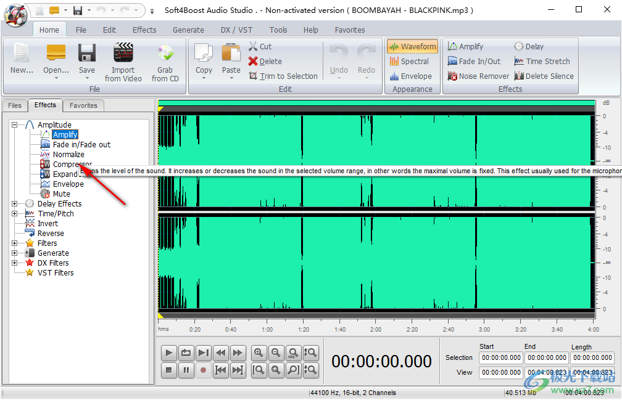Viewport: 622px width, 400px height.
Task: Click the Grab from CD icon
Action: coord(165,54)
